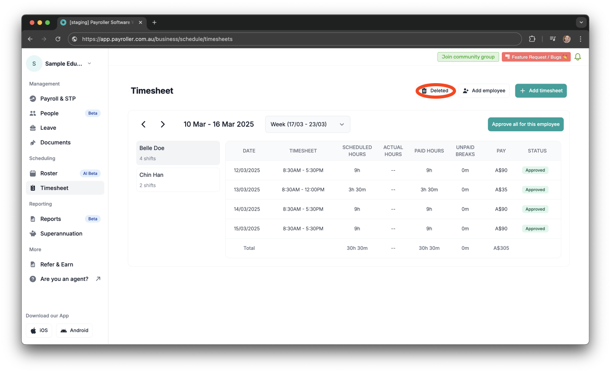This screenshot has height=373, width=611.
Task: Click Join community group button
Action: [x=468, y=57]
